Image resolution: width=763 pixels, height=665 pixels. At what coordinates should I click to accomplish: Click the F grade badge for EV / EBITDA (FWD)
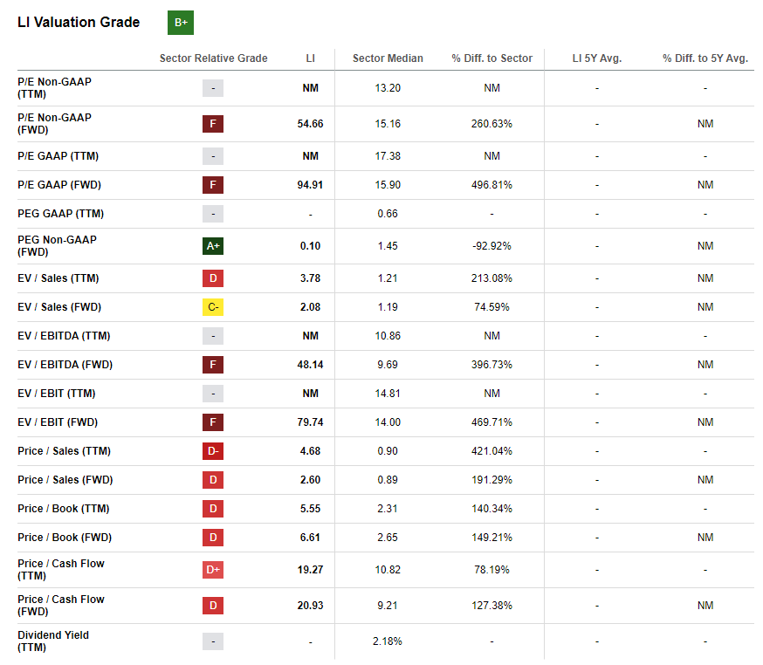[x=213, y=365]
